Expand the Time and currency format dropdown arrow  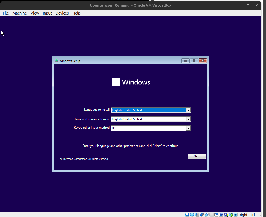coord(188,119)
